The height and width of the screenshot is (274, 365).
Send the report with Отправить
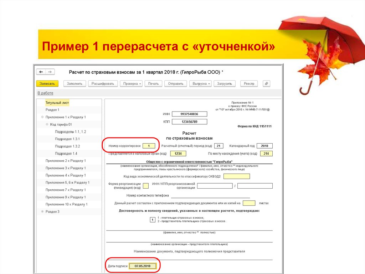175,83
